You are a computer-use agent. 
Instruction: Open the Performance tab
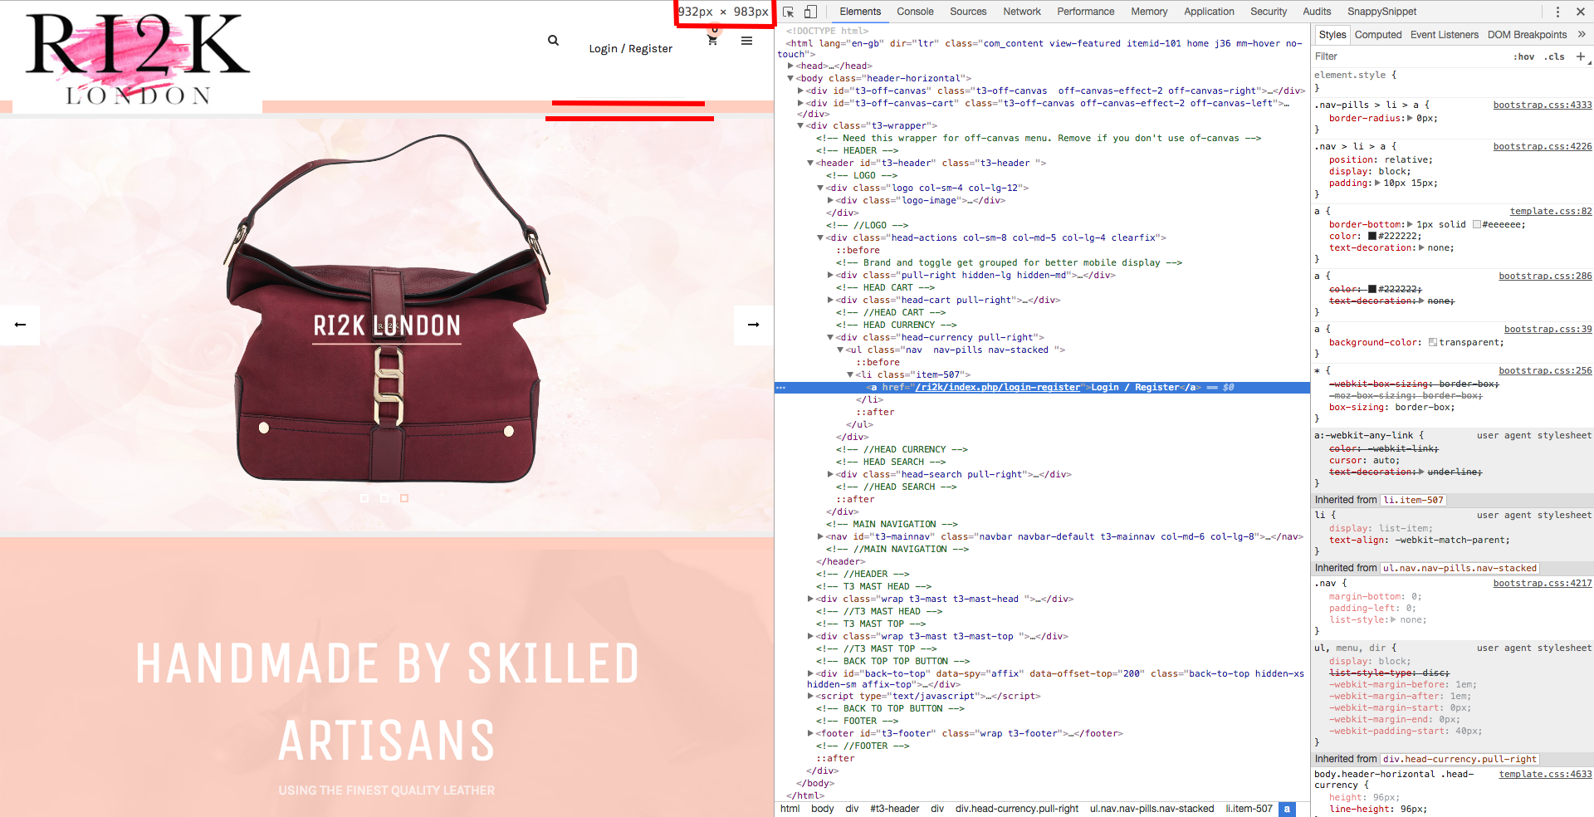pos(1086,12)
